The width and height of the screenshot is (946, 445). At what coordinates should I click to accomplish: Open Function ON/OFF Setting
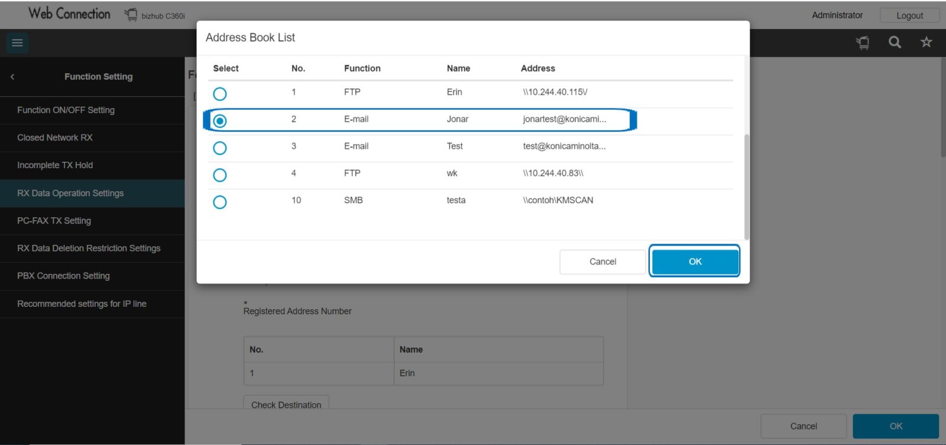(66, 110)
